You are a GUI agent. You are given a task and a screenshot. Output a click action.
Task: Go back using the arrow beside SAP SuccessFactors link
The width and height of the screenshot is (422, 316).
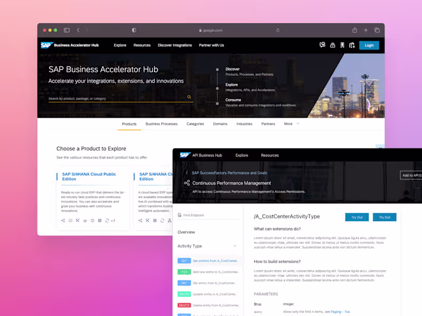(x=187, y=173)
